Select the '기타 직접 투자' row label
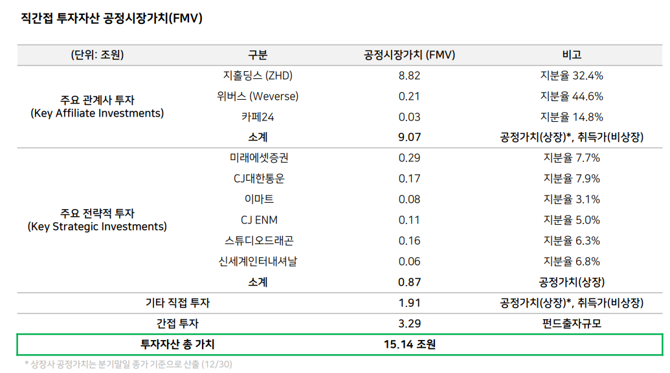670x373 pixels. click(177, 303)
